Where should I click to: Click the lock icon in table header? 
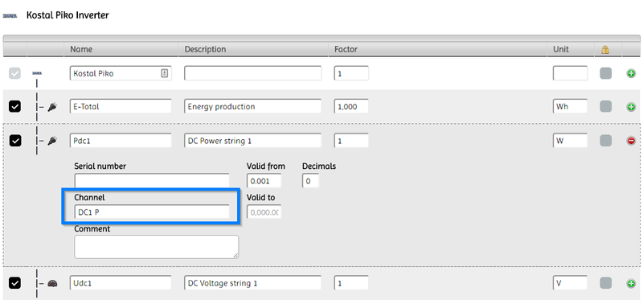(x=605, y=50)
